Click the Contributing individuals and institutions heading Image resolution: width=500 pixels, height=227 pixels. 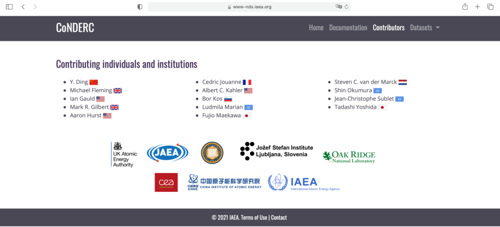126,64
